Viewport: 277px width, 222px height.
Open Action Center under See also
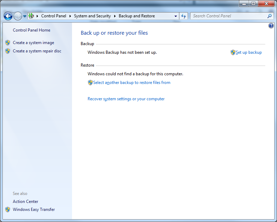point(25,202)
